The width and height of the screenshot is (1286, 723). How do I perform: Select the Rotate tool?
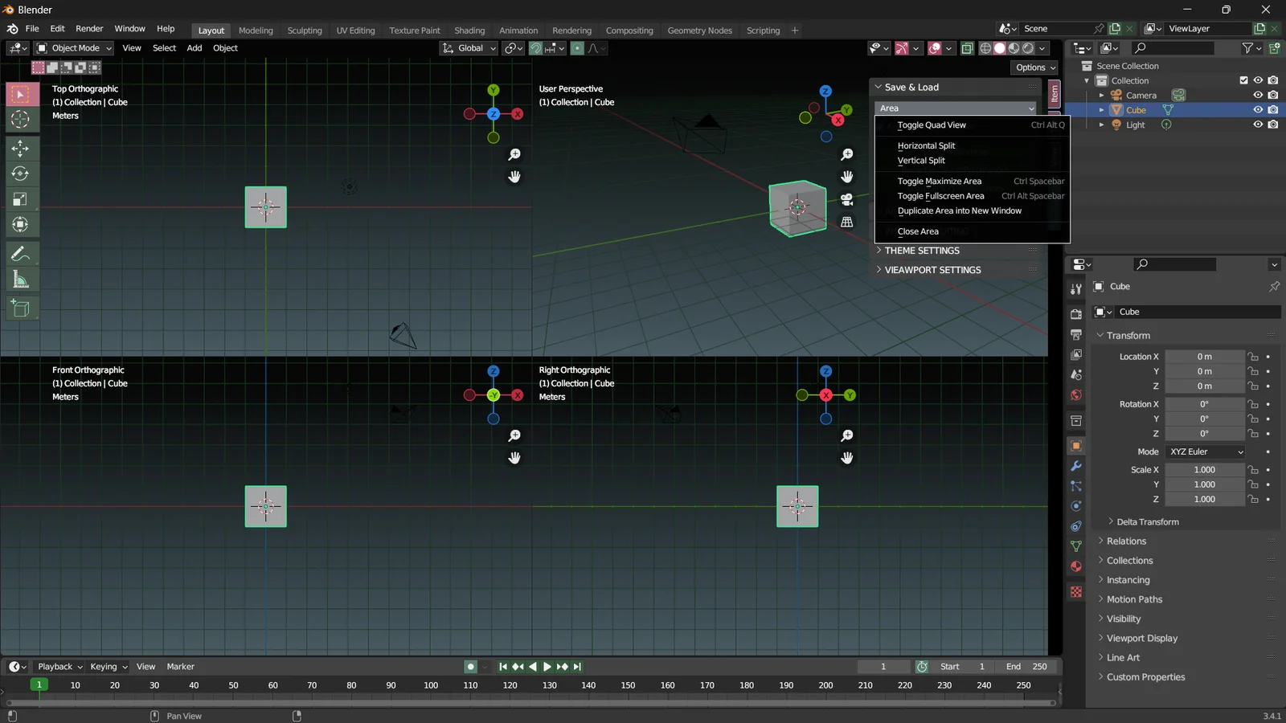click(x=20, y=174)
